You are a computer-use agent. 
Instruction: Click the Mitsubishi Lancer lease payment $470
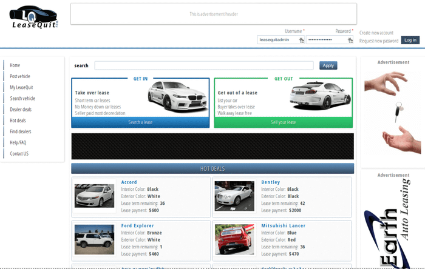[294, 254]
